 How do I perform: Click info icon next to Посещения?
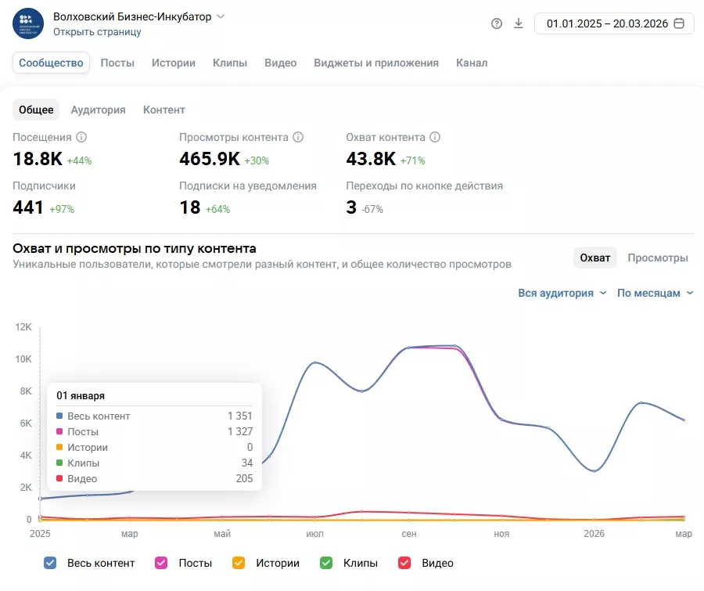click(x=81, y=137)
